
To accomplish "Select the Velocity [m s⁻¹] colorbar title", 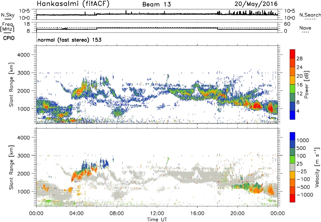I will [x=317, y=167].
